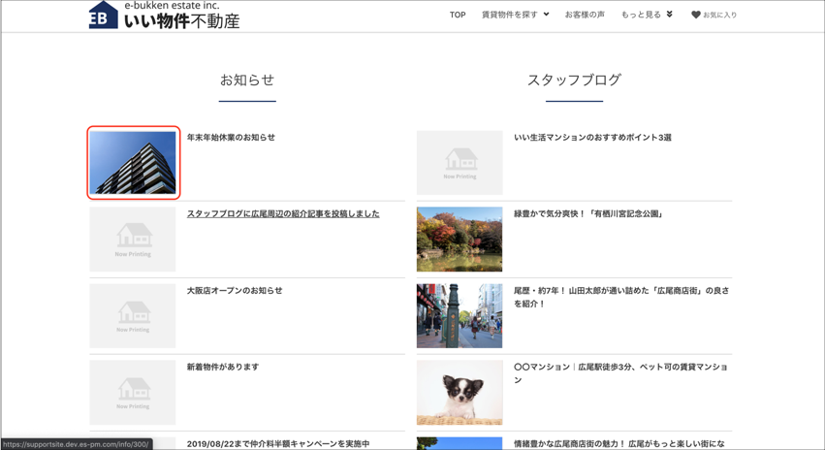Open the 新着物件があります notice
This screenshot has width=825, height=450.
pos(223,368)
